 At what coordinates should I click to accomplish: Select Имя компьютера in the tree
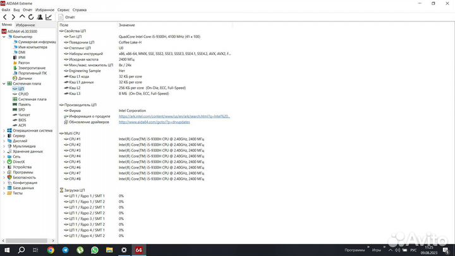[x=30, y=47]
